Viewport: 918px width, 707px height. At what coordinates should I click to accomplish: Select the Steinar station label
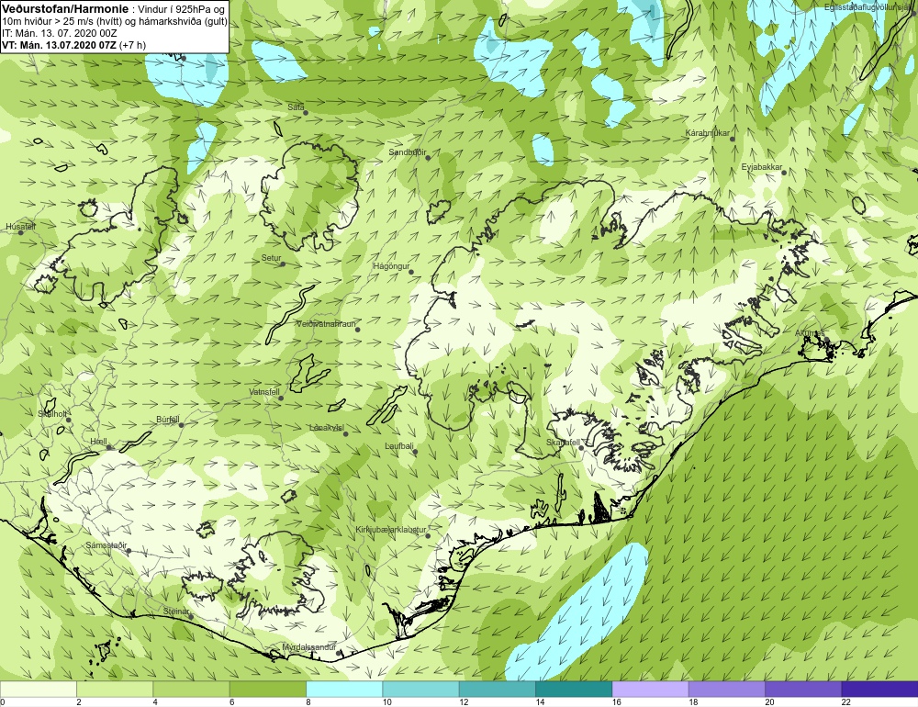click(175, 611)
